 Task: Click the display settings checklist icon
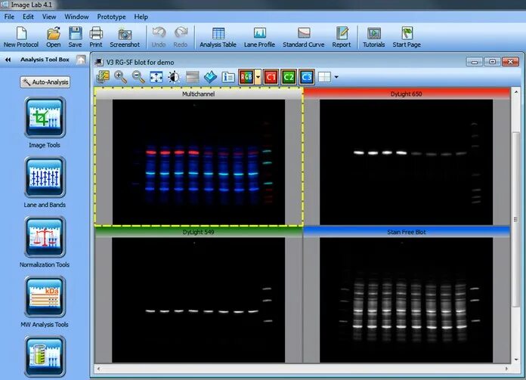click(x=103, y=77)
